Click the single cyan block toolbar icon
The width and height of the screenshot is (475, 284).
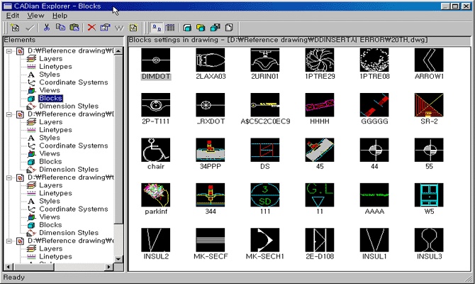point(187,28)
